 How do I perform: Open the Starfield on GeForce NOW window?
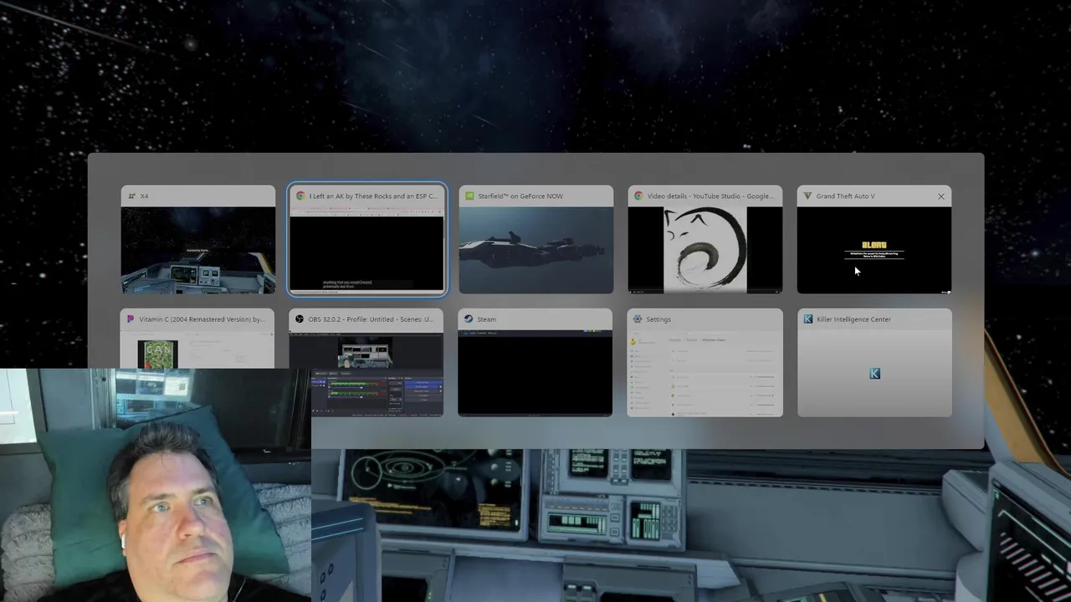[535, 239]
